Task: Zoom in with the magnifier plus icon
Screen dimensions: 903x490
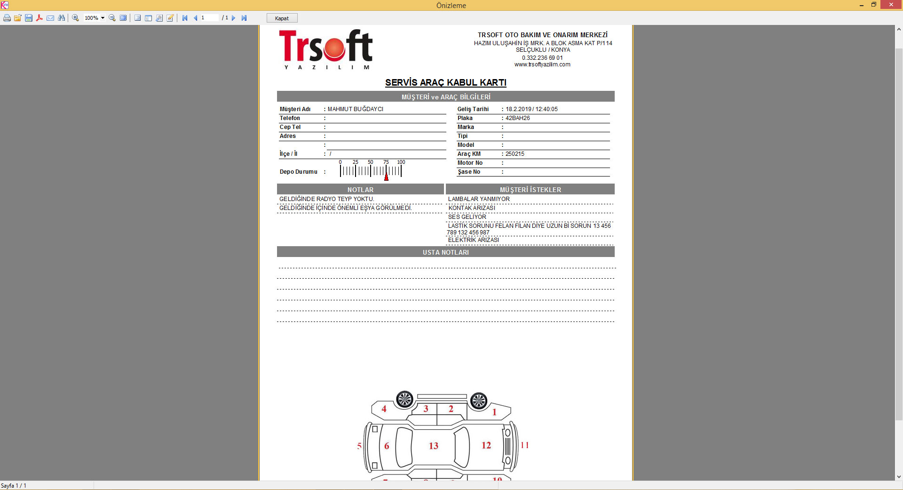Action: (75, 18)
